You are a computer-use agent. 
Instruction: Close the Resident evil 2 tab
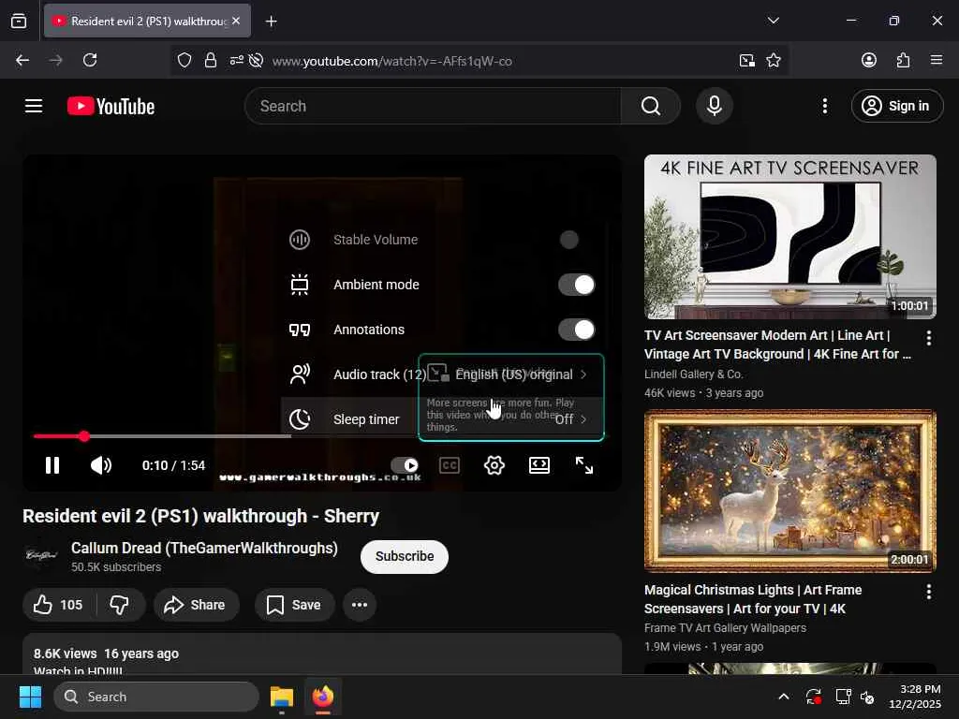coord(236,21)
